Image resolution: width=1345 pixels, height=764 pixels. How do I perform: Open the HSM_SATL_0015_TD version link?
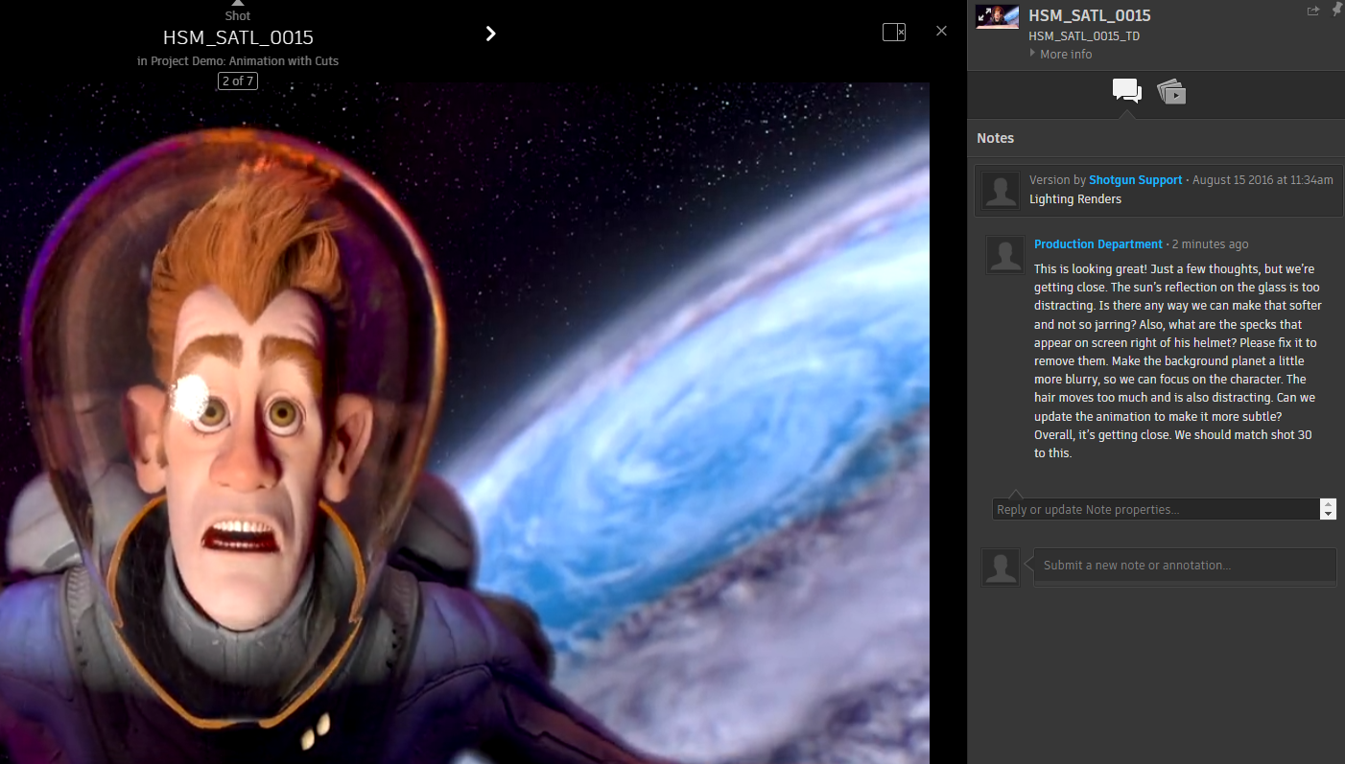tap(1084, 36)
